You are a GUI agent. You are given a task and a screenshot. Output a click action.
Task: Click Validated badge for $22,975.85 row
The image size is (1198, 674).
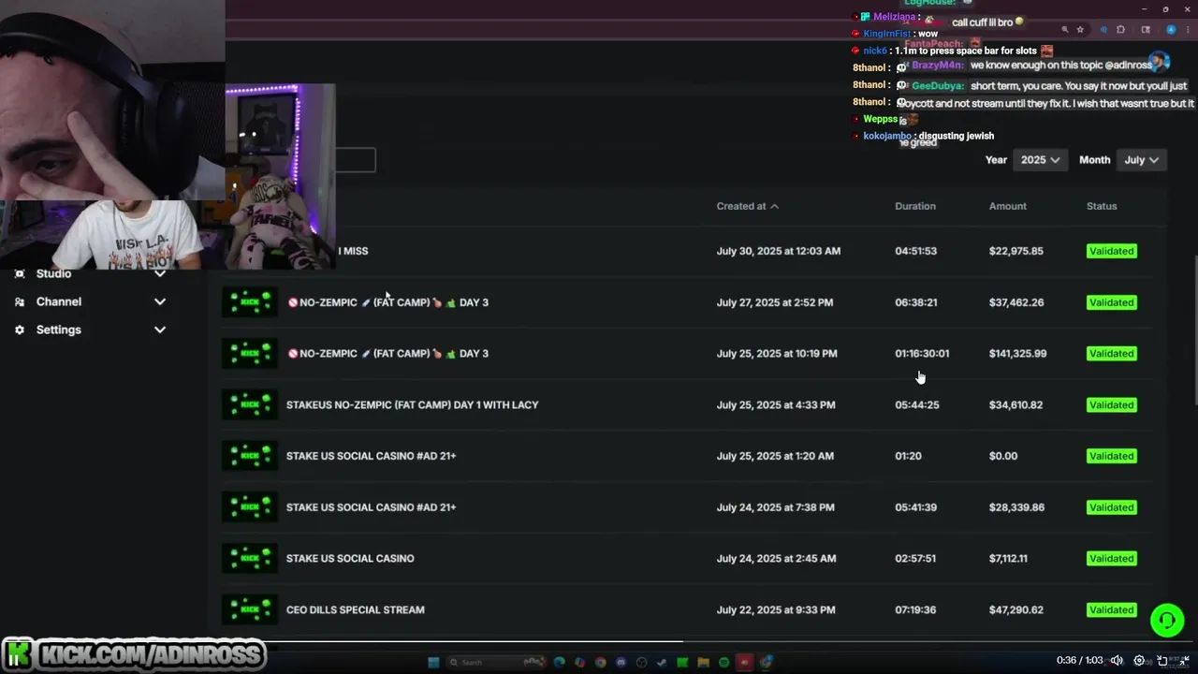1112,251
